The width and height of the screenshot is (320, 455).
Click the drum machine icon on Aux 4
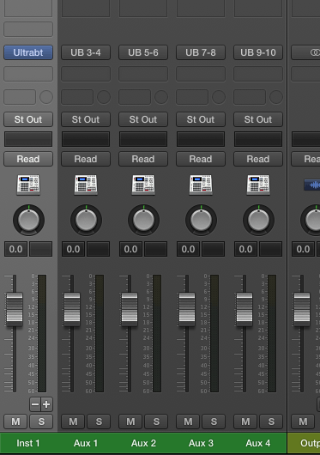click(x=258, y=185)
